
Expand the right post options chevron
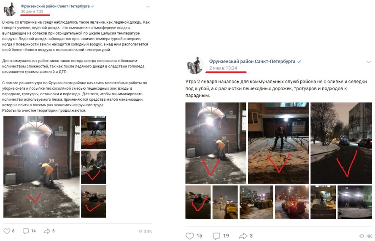click(x=369, y=62)
